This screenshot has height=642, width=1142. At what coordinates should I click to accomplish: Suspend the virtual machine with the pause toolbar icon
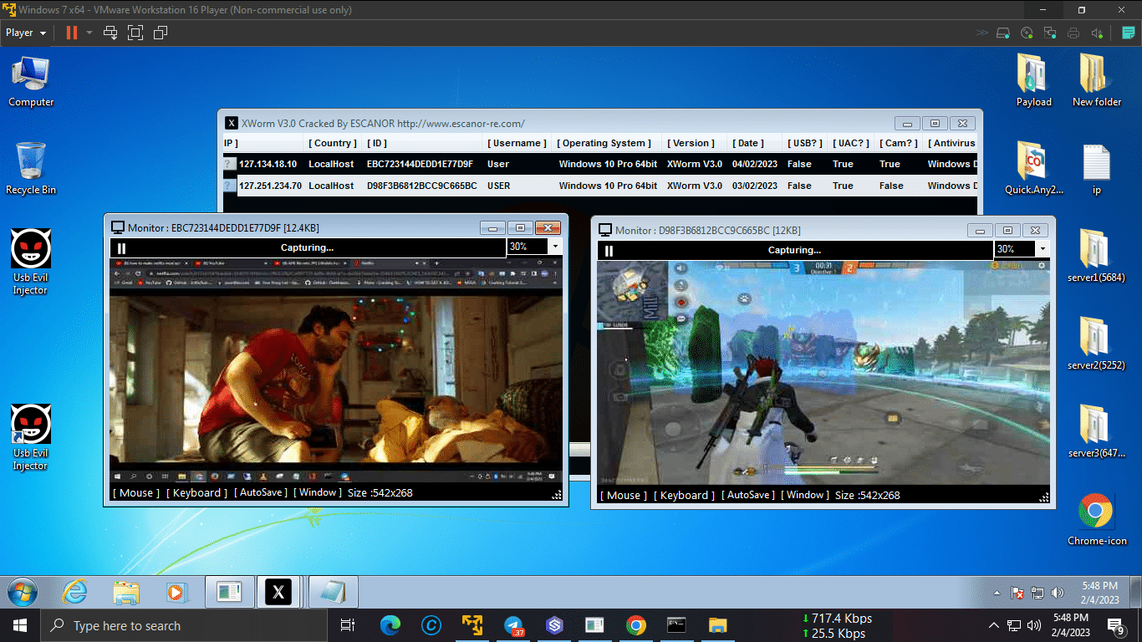point(71,33)
